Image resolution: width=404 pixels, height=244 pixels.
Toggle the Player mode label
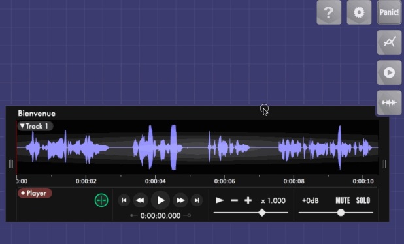pyautogui.click(x=35, y=193)
